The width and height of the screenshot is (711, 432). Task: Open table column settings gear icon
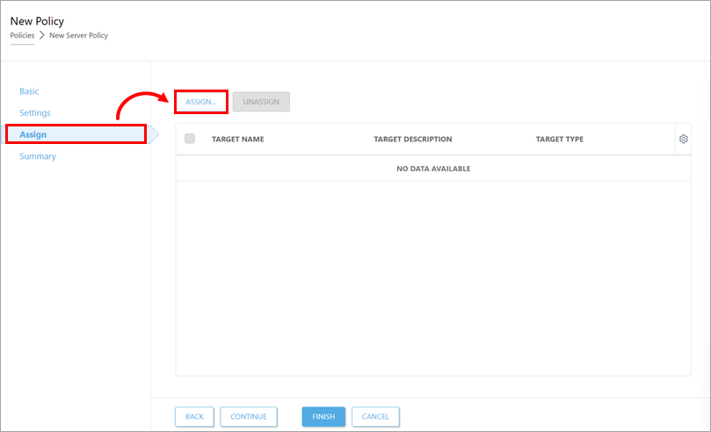(684, 139)
